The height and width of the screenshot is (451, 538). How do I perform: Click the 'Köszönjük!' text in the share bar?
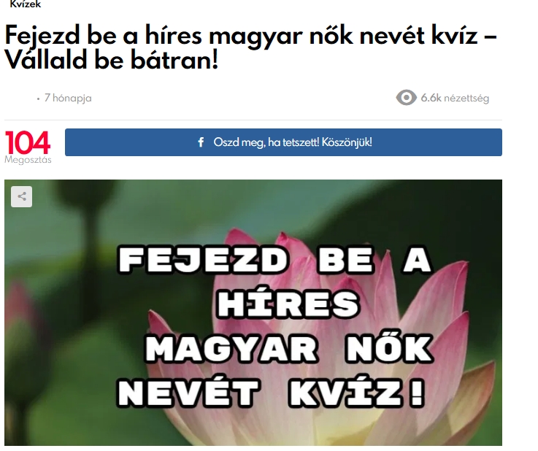[x=347, y=142]
